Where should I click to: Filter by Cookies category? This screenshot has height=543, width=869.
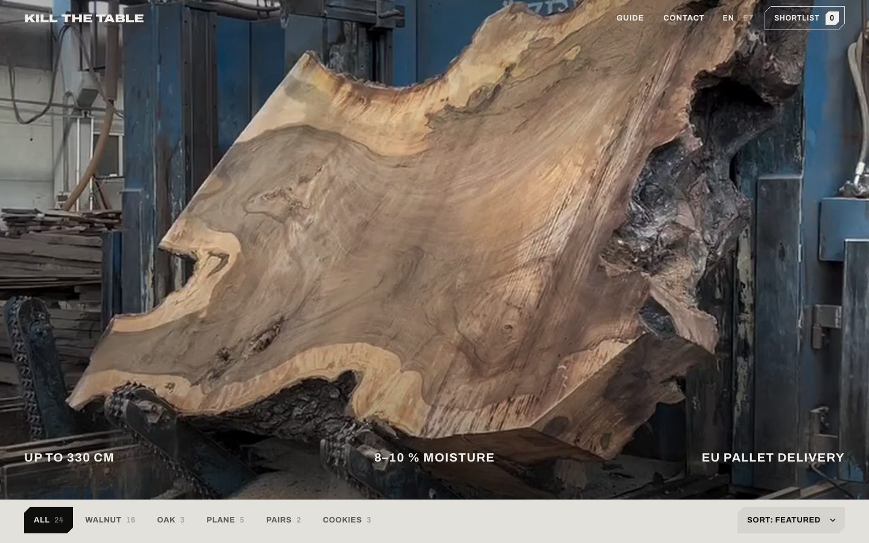point(347,520)
